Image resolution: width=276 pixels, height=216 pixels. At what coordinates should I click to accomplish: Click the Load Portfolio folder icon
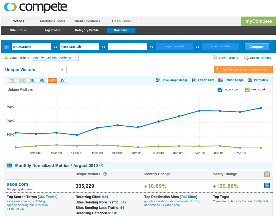tap(6, 58)
